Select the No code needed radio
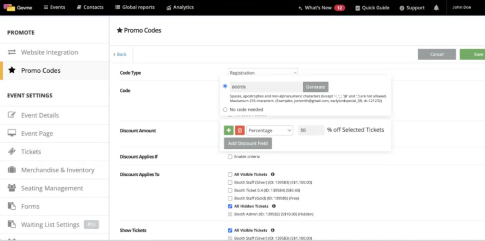 (225, 110)
